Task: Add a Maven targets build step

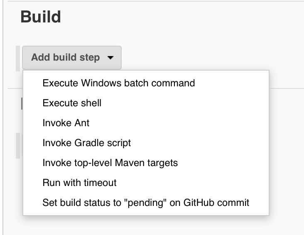Action: [110, 163]
